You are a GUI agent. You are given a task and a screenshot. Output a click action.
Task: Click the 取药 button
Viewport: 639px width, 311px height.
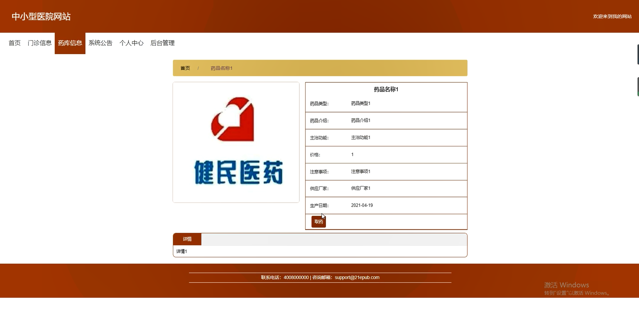coord(319,222)
